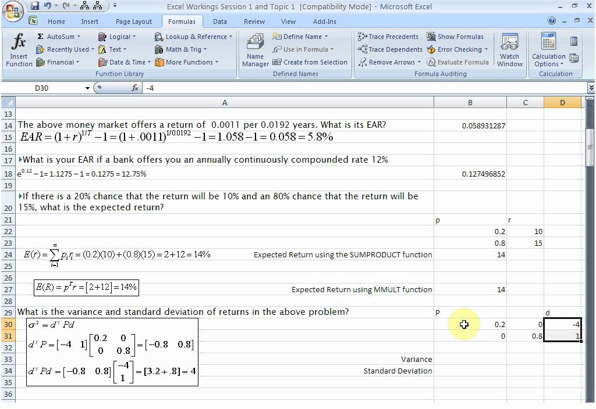Expand Financial functions list
Screen dimensions: 596x409
click(x=58, y=62)
